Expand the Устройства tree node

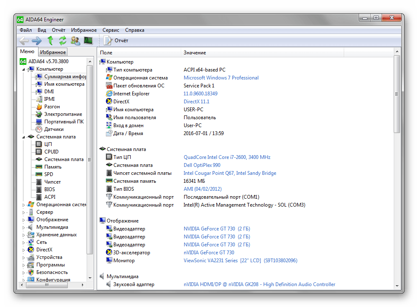(23, 257)
